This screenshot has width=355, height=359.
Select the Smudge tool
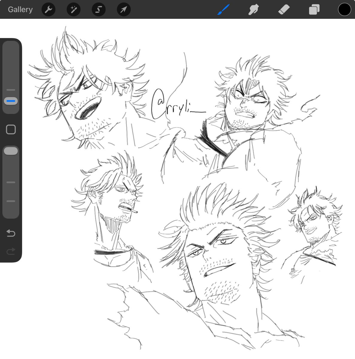pyautogui.click(x=254, y=10)
